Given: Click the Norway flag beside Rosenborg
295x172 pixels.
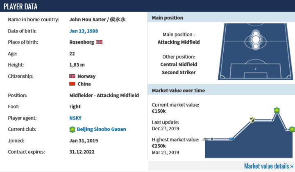Looking at the screenshot, I should (99, 42).
